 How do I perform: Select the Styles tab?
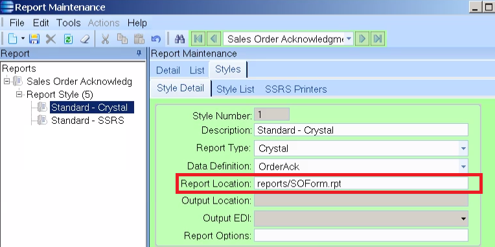[x=227, y=69]
